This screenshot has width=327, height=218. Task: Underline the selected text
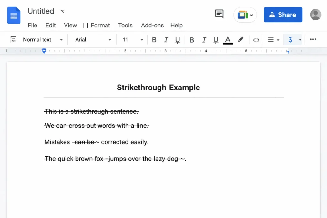(177, 39)
